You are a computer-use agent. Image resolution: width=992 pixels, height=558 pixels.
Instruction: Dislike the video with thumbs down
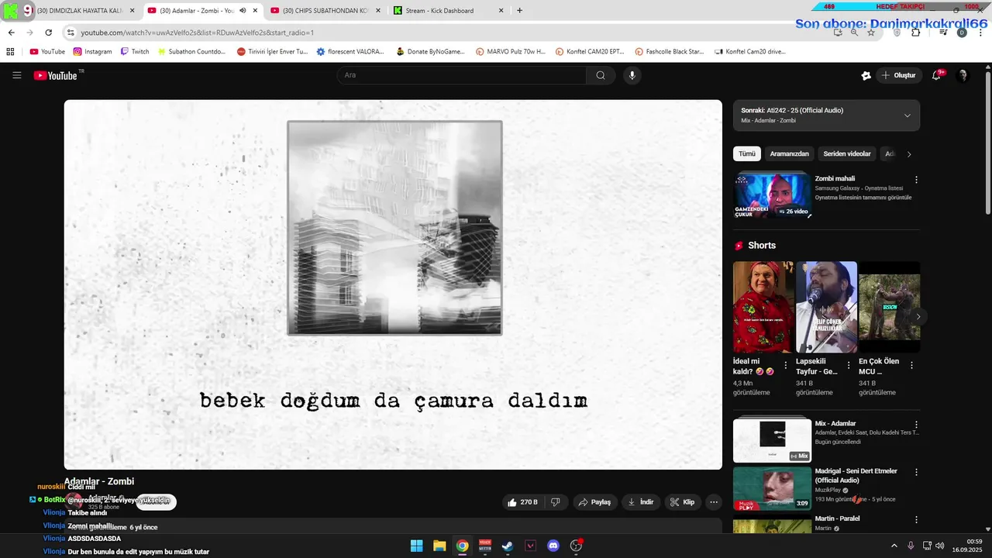[556, 502]
